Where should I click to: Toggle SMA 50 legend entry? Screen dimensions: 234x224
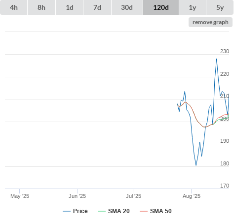tap(161, 211)
